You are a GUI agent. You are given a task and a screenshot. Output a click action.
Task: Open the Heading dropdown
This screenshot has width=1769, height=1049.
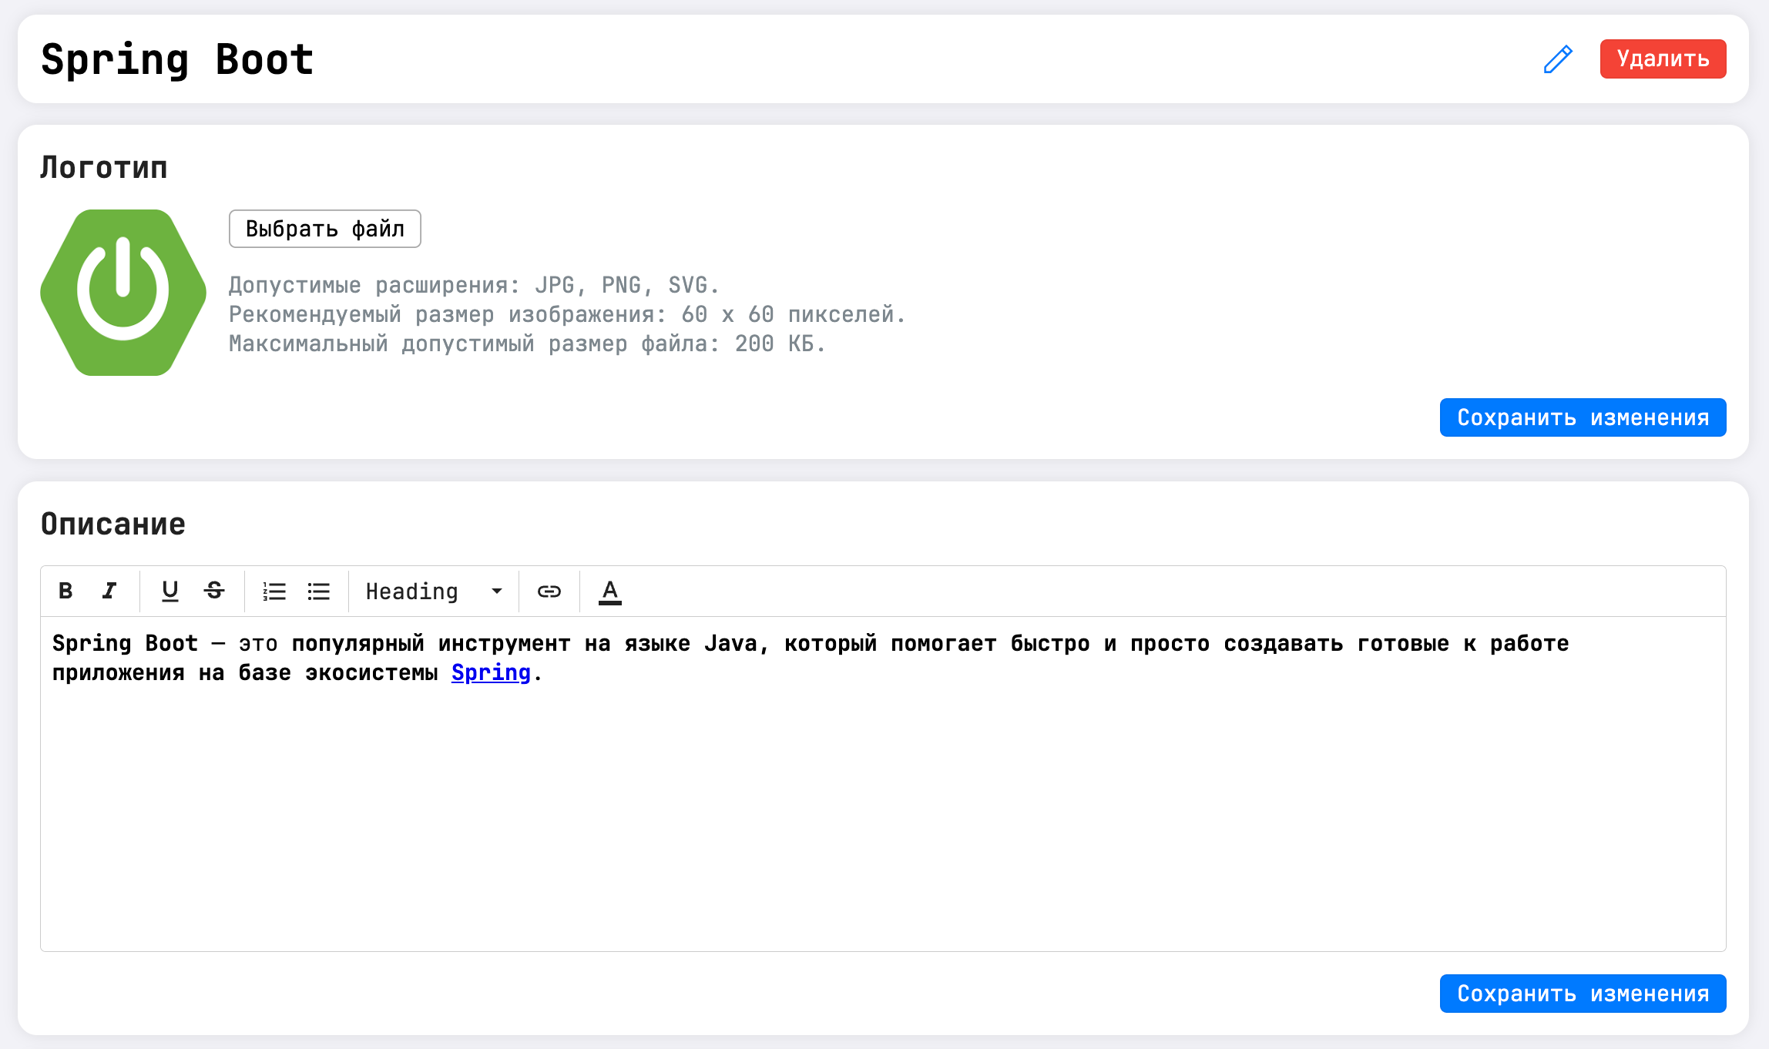pos(434,591)
